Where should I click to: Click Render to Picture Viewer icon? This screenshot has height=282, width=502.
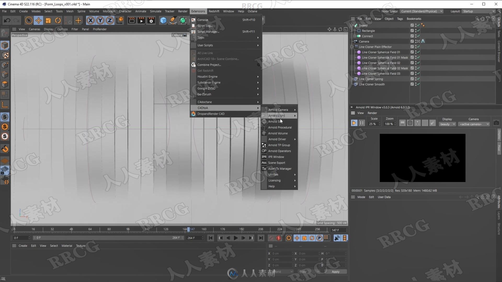[141, 20]
